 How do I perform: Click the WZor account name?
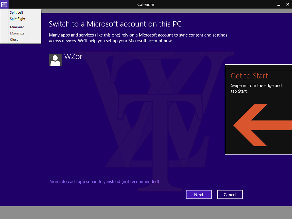[x=73, y=56]
